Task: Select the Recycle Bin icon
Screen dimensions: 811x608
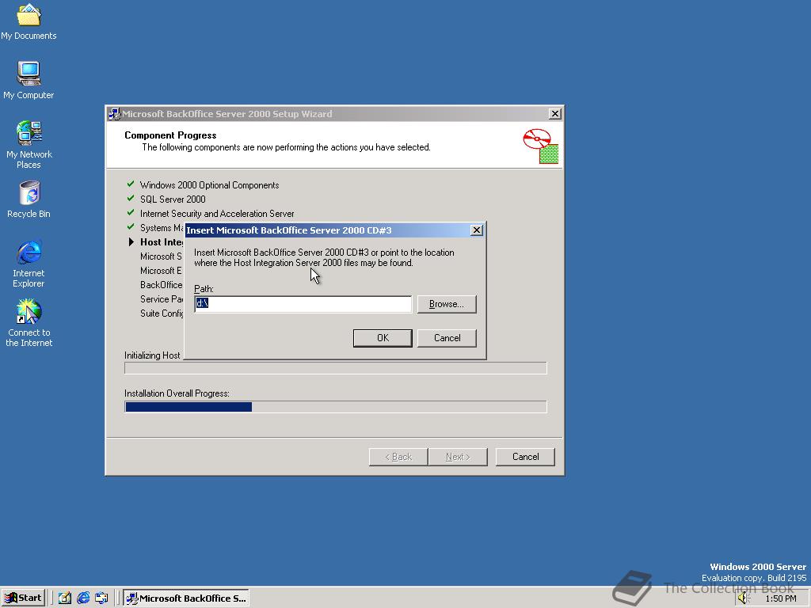Action: 29,199
